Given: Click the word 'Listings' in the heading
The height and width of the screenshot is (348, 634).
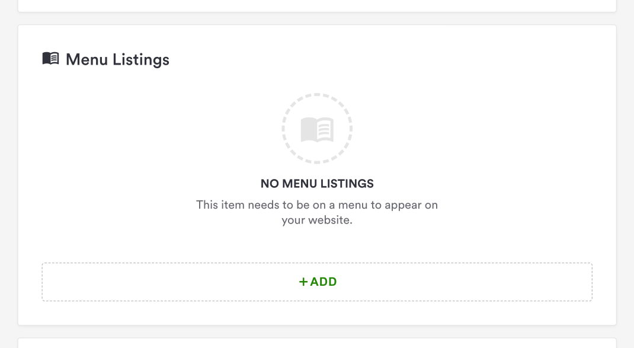Looking at the screenshot, I should [141, 59].
